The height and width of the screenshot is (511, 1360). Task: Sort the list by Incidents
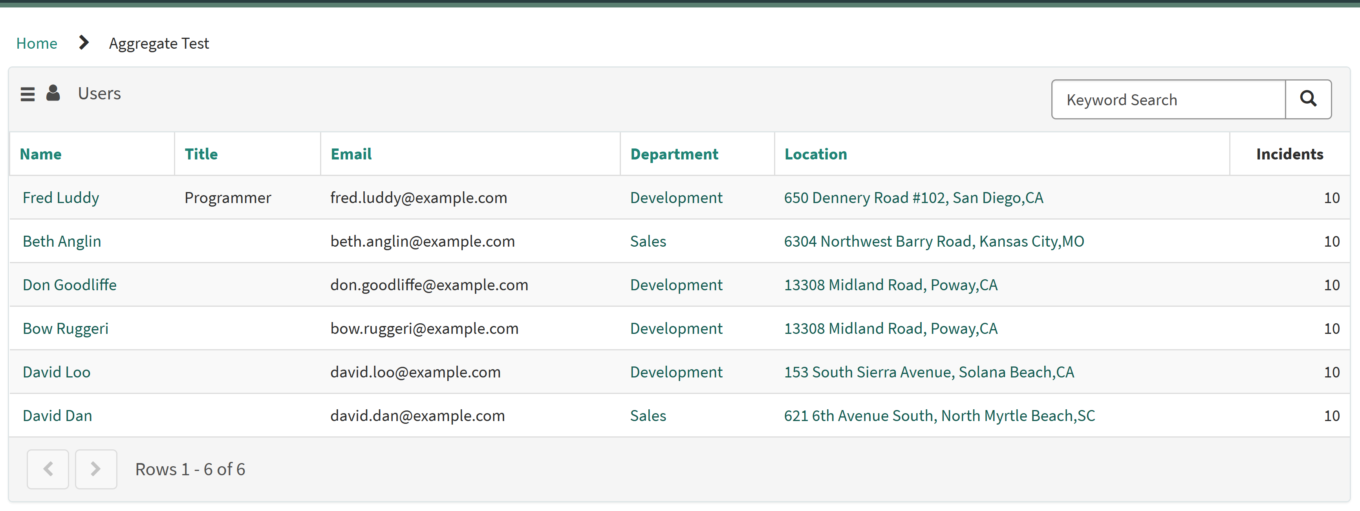point(1289,154)
